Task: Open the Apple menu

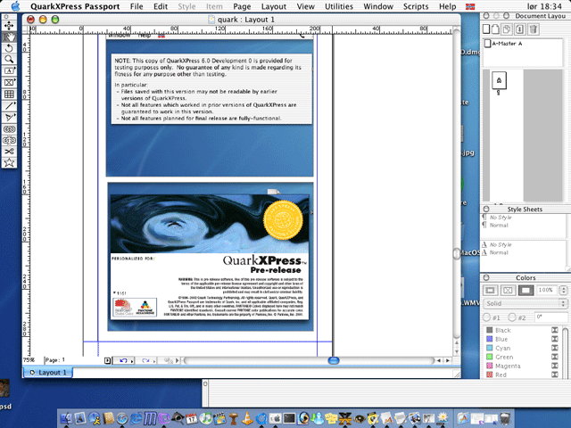Action: pyautogui.click(x=15, y=6)
